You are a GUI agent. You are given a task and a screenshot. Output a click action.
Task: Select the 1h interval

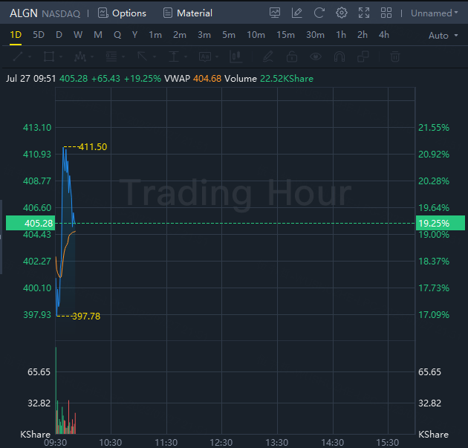coord(341,35)
